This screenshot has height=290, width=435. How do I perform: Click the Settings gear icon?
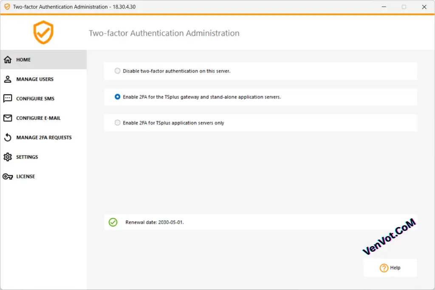(8, 157)
